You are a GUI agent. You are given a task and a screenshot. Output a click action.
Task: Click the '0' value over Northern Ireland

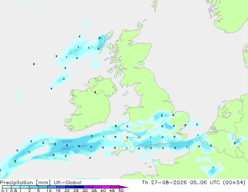95,92
